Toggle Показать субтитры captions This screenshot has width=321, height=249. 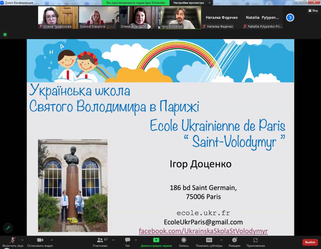[x=209, y=242]
